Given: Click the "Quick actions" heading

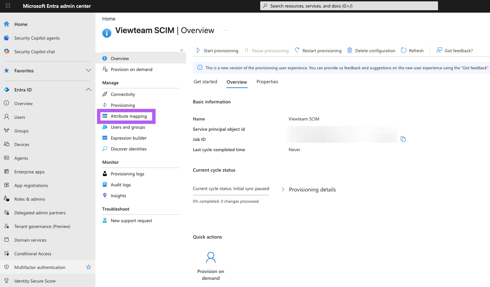Looking at the screenshot, I should click(x=207, y=237).
